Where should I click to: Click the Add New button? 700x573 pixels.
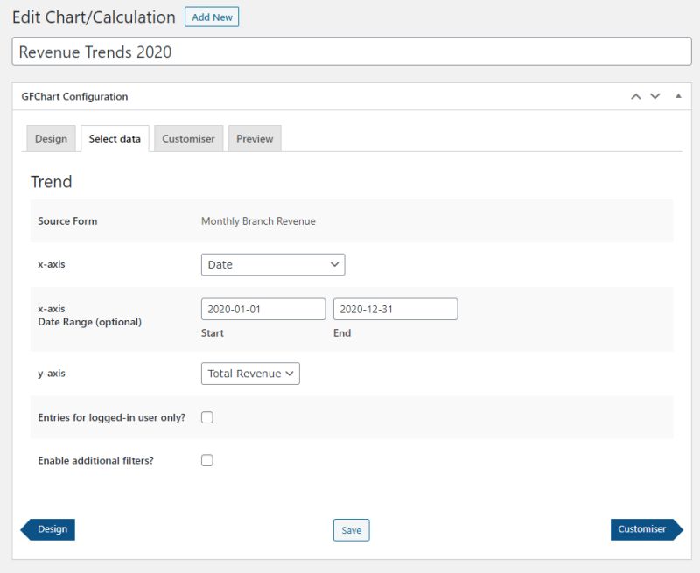click(212, 17)
